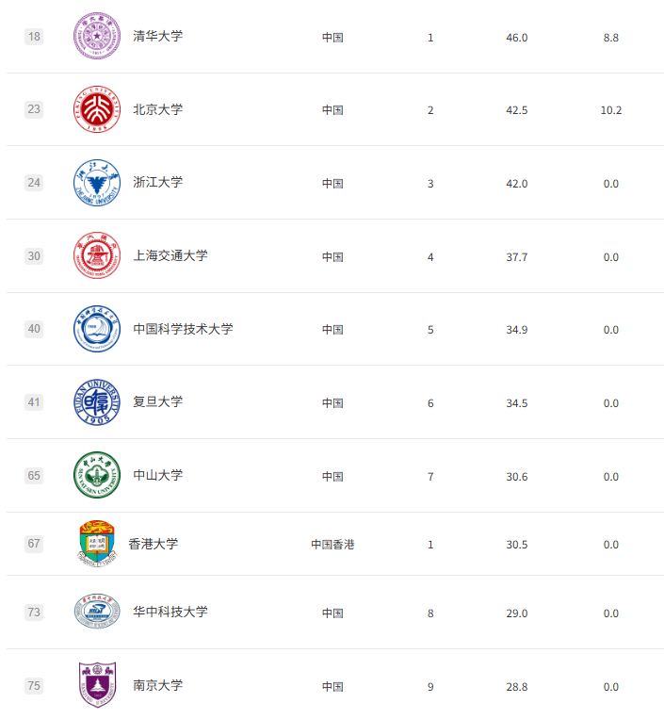This screenshot has width=664, height=719.
Task: Click the Shanghai Jiao Tong University logo
Action: [97, 255]
